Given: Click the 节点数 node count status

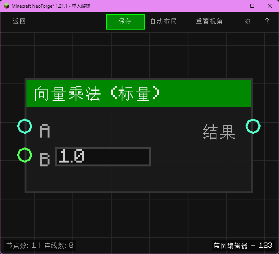Looking at the screenshot, I should tap(21, 245).
